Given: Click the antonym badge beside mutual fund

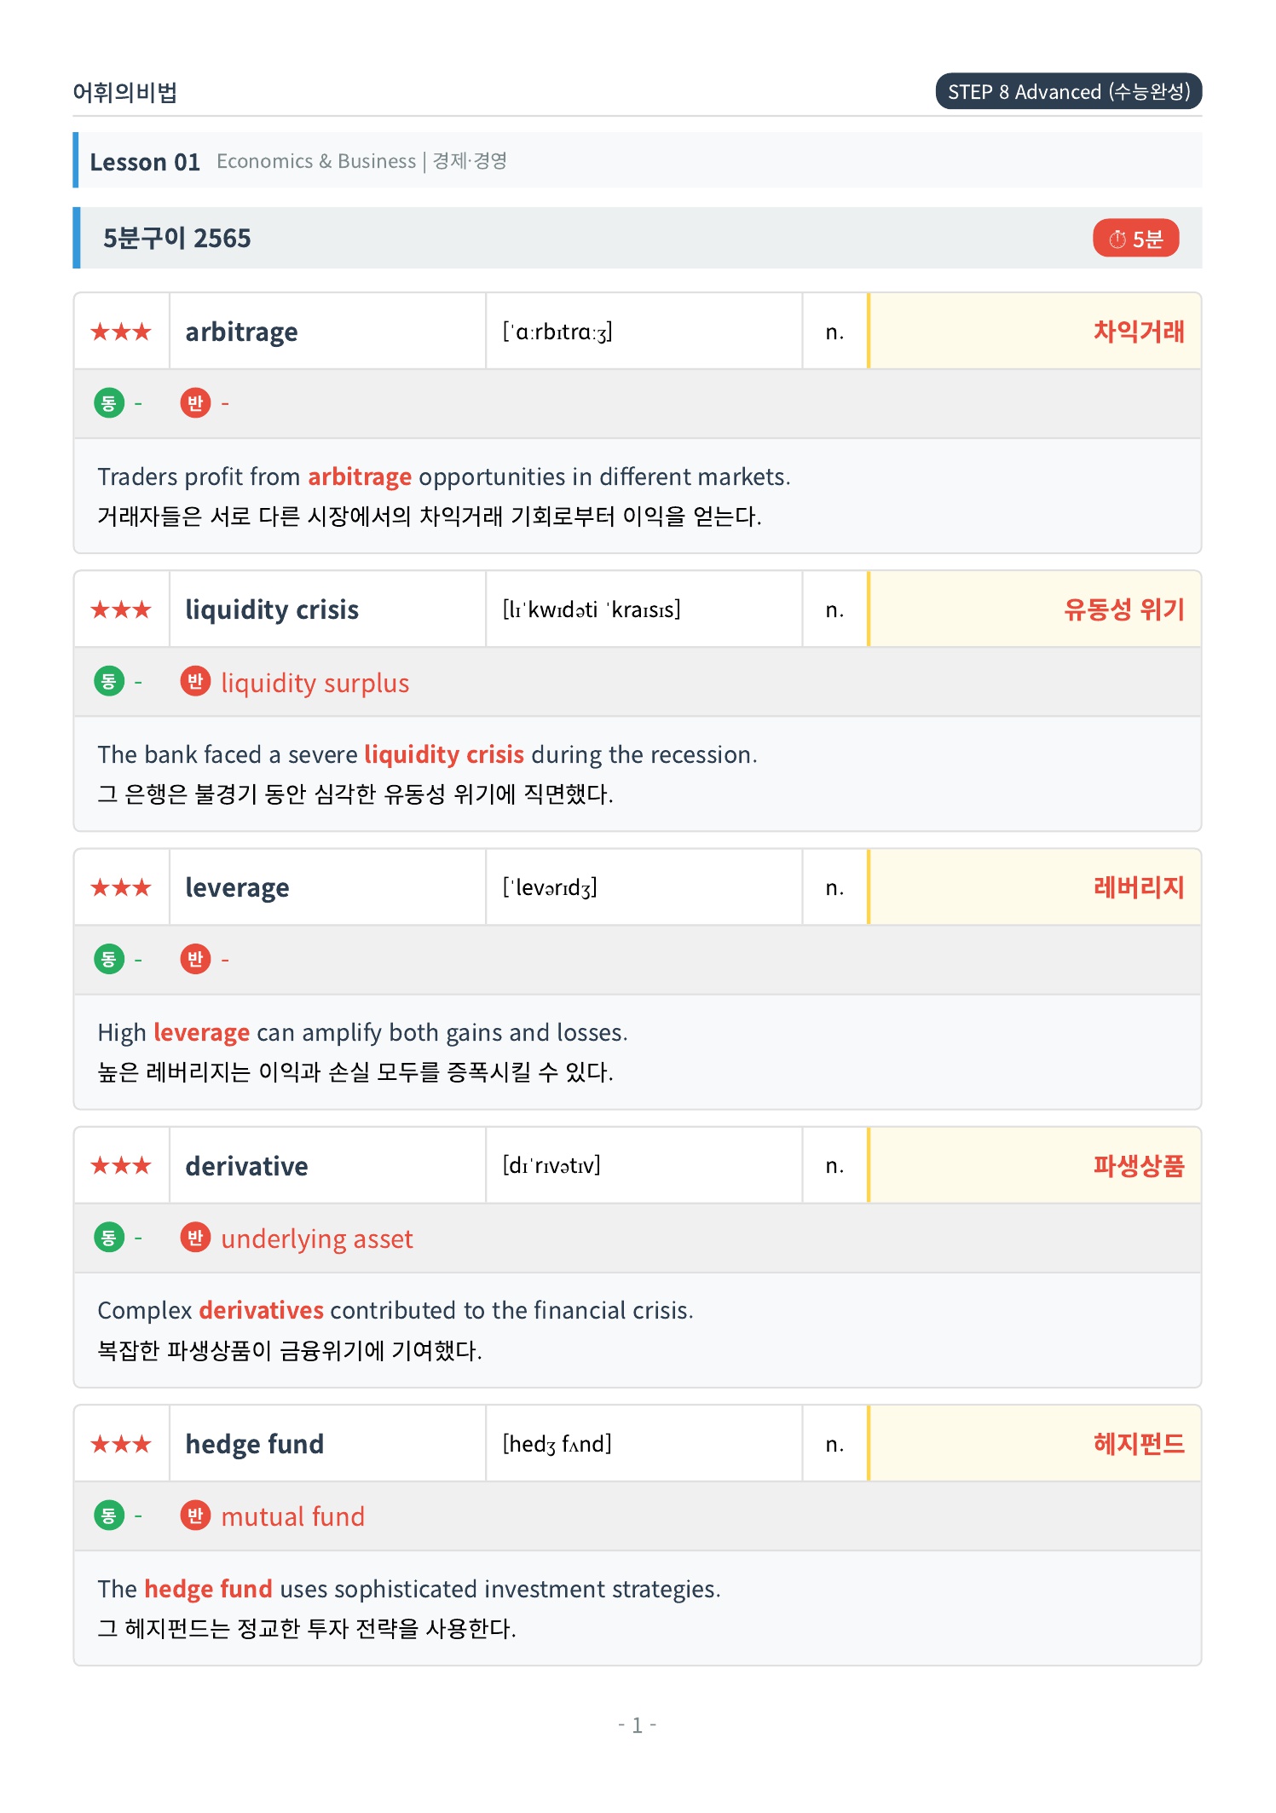Looking at the screenshot, I should point(195,1516).
